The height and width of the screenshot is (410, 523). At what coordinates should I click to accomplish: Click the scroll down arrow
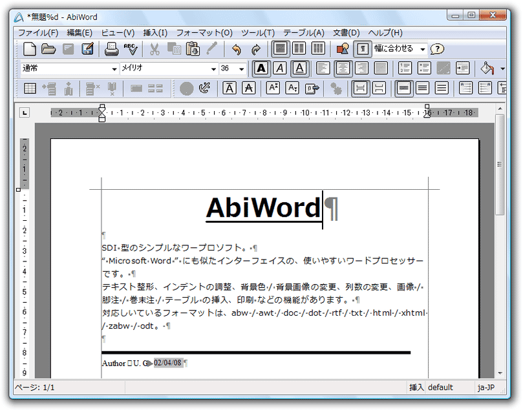pos(500,373)
